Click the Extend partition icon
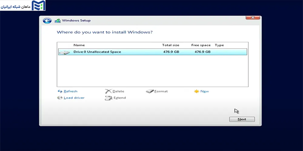 pyautogui.click(x=108, y=98)
